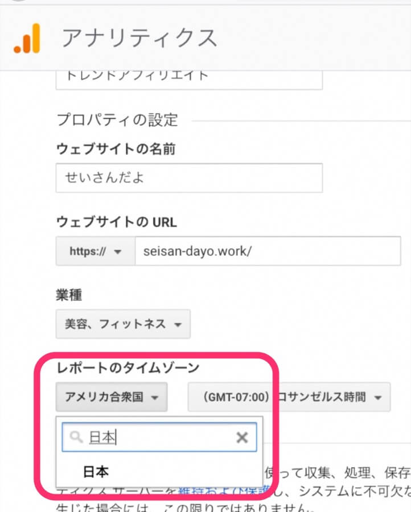Screen dimensions: 411x512
Task: Select 日本 from the country results list
Action: 96,472
